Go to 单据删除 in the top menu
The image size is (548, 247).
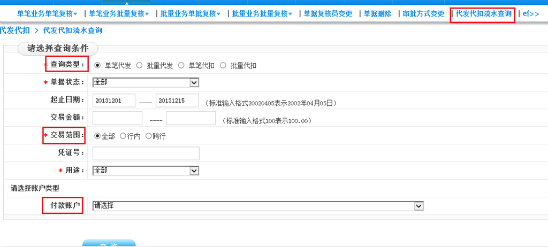tap(377, 13)
